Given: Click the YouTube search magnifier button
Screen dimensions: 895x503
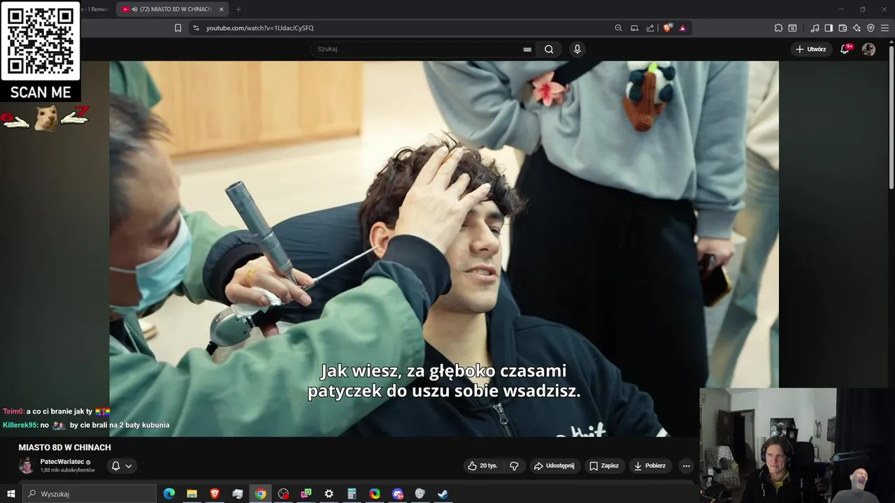Looking at the screenshot, I should [x=549, y=49].
